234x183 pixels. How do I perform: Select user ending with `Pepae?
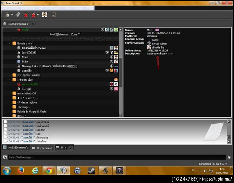point(34,48)
